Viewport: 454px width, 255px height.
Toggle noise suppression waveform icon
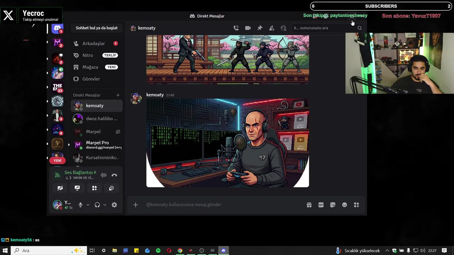click(x=104, y=175)
